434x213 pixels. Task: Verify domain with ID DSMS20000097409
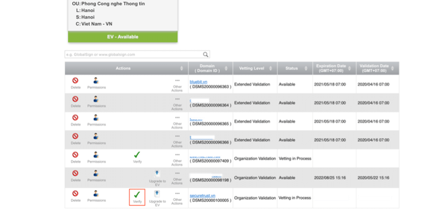click(137, 158)
